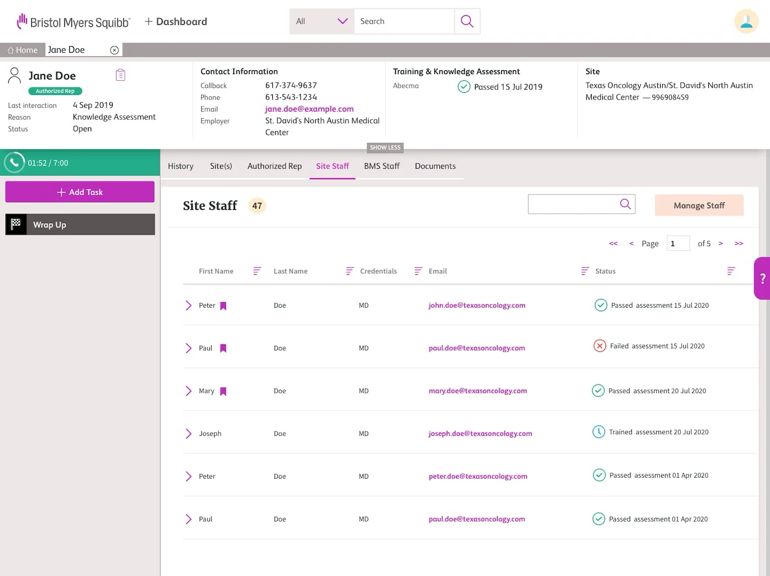Expand the Joseph Doe row
Screen dimensions: 770x576
point(188,434)
